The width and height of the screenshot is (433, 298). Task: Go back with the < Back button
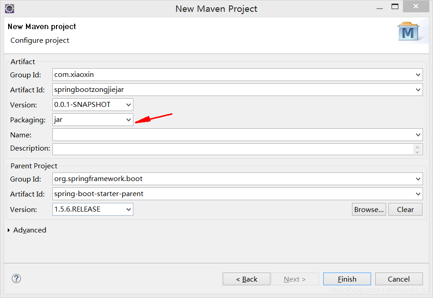246,279
